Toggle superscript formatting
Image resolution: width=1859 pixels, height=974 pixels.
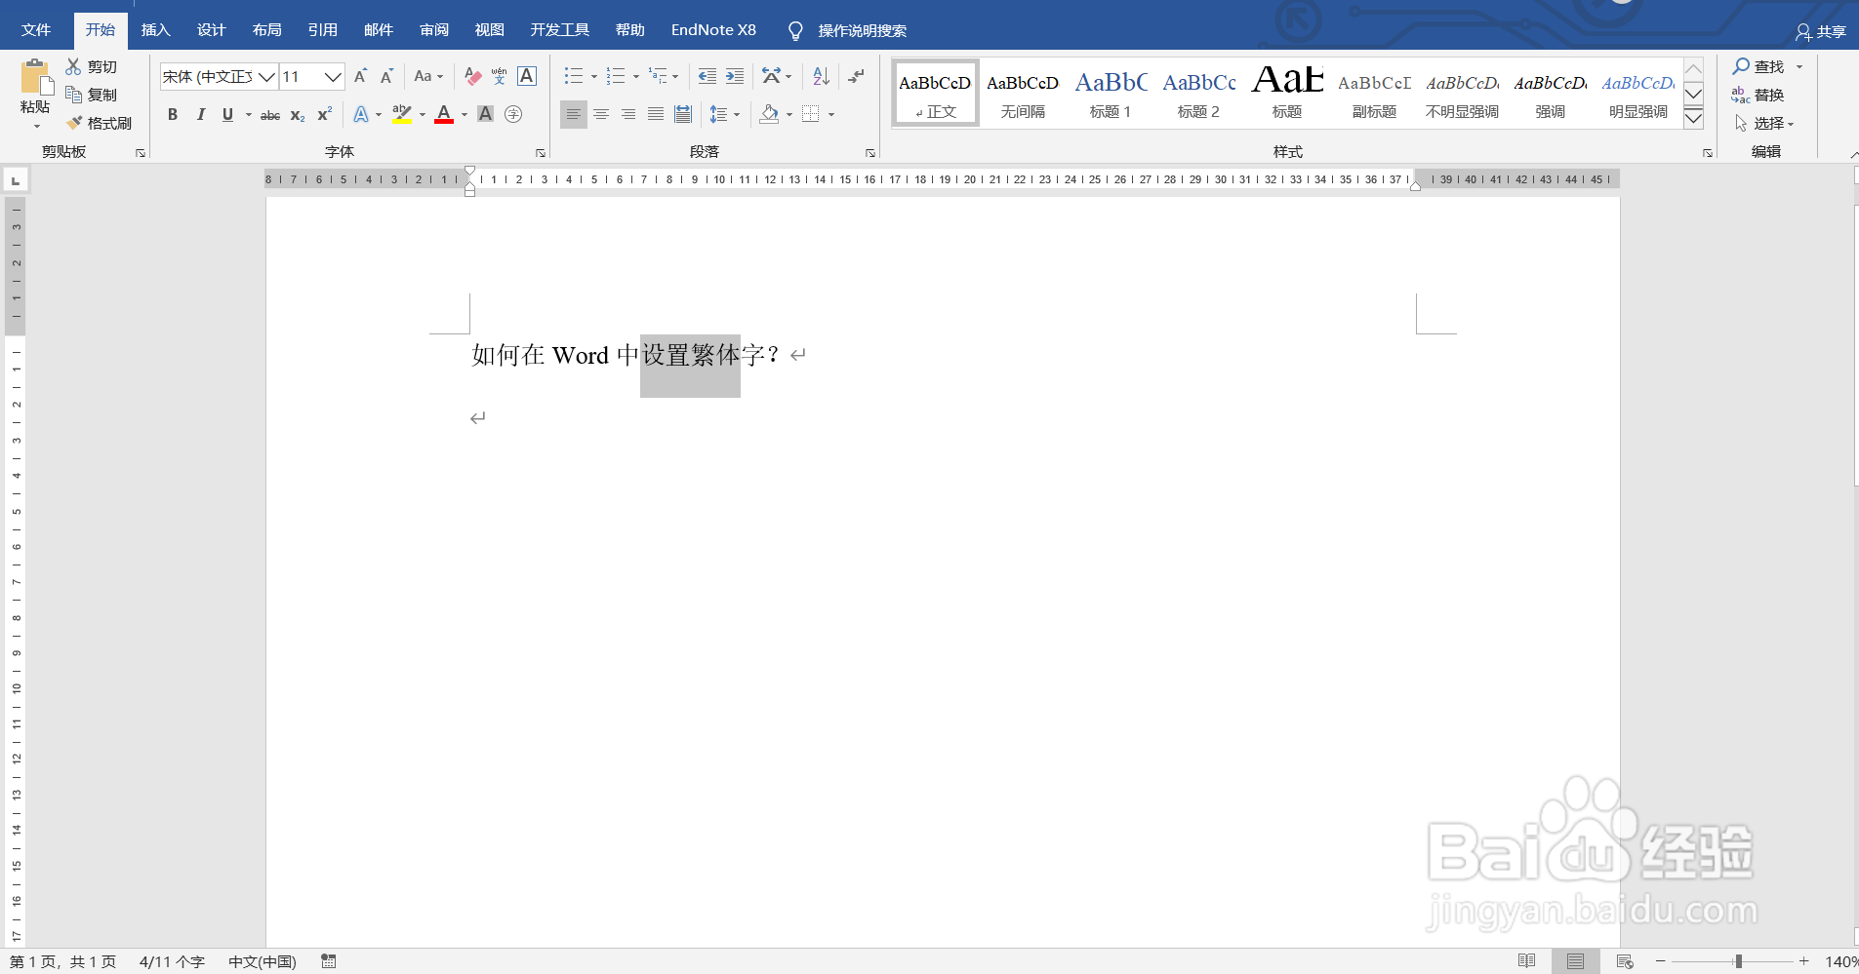click(x=325, y=114)
